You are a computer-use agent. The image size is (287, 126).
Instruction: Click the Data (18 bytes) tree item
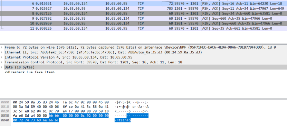(20, 67)
